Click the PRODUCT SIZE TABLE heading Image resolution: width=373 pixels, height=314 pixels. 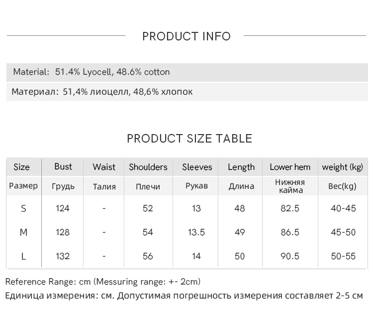189,139
